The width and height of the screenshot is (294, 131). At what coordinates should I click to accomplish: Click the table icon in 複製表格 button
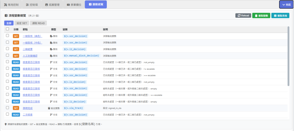[275, 16]
